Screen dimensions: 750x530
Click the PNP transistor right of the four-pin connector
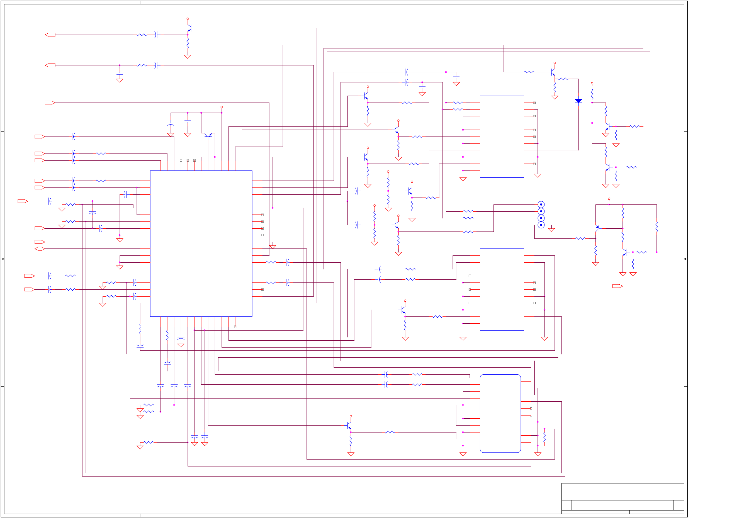pos(597,228)
